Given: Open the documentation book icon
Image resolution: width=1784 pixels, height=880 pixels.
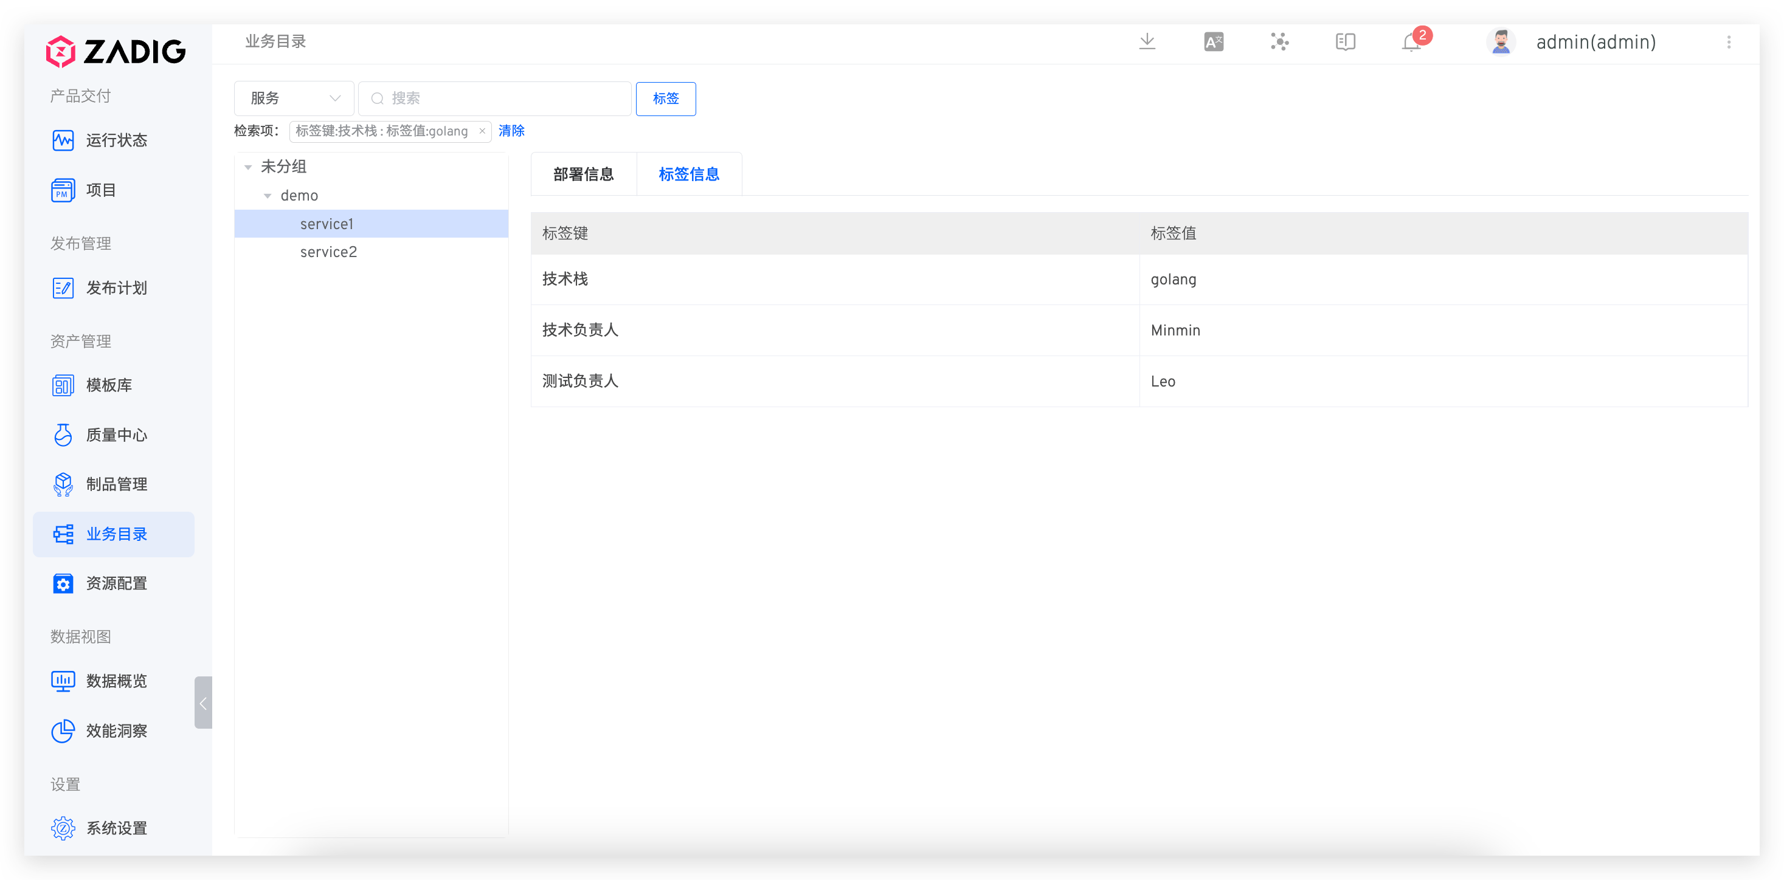Looking at the screenshot, I should coord(1345,42).
